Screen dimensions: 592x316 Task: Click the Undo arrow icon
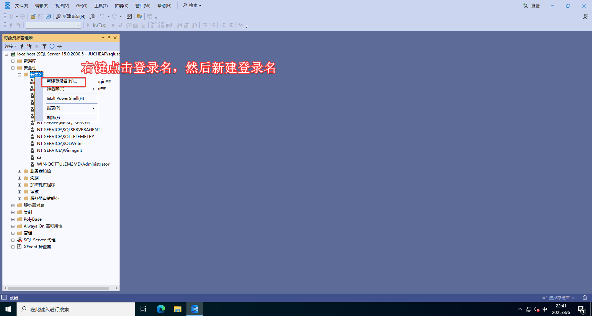(102, 17)
